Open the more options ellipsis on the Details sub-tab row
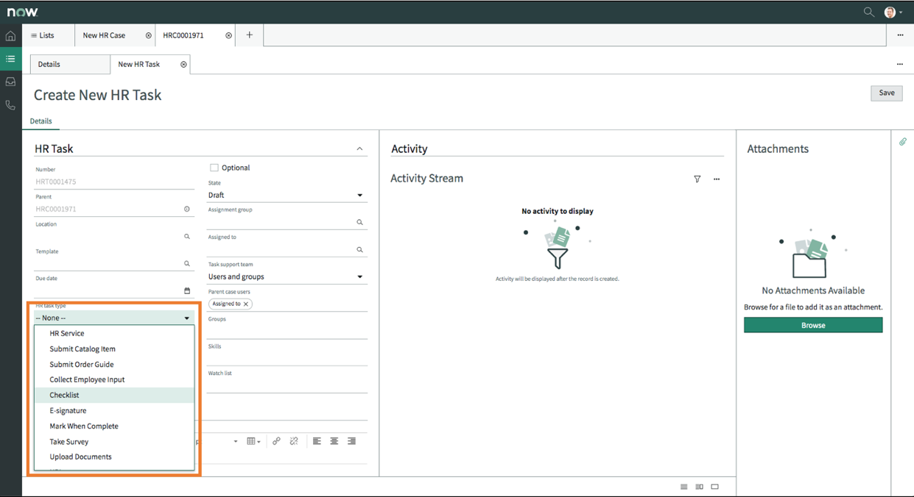Viewport: 914px width, 497px height. [899, 65]
